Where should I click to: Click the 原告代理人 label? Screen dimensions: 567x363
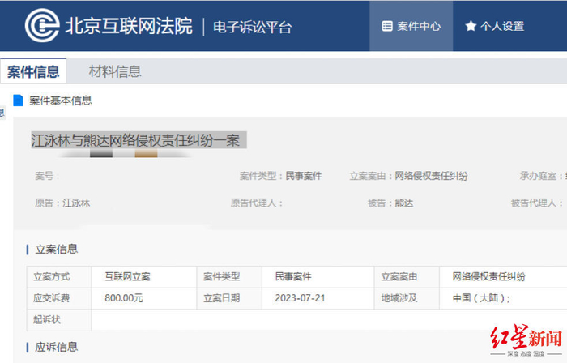[257, 203]
